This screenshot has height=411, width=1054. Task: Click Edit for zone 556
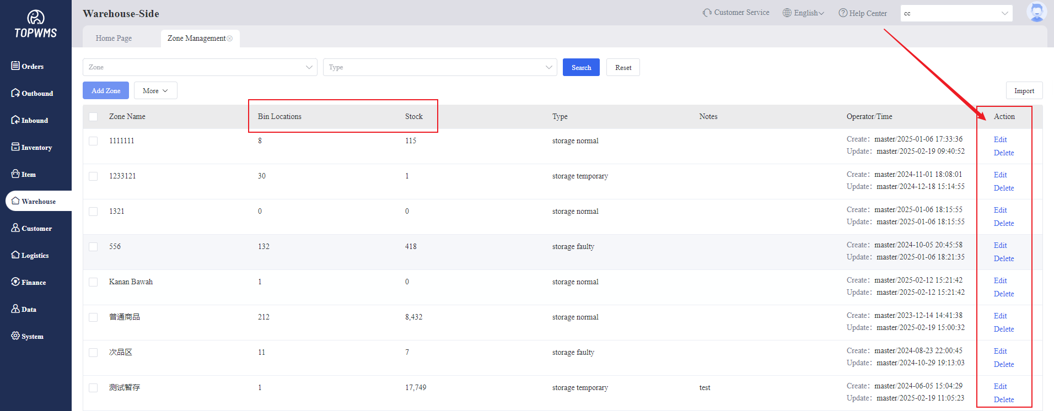[1000, 245]
